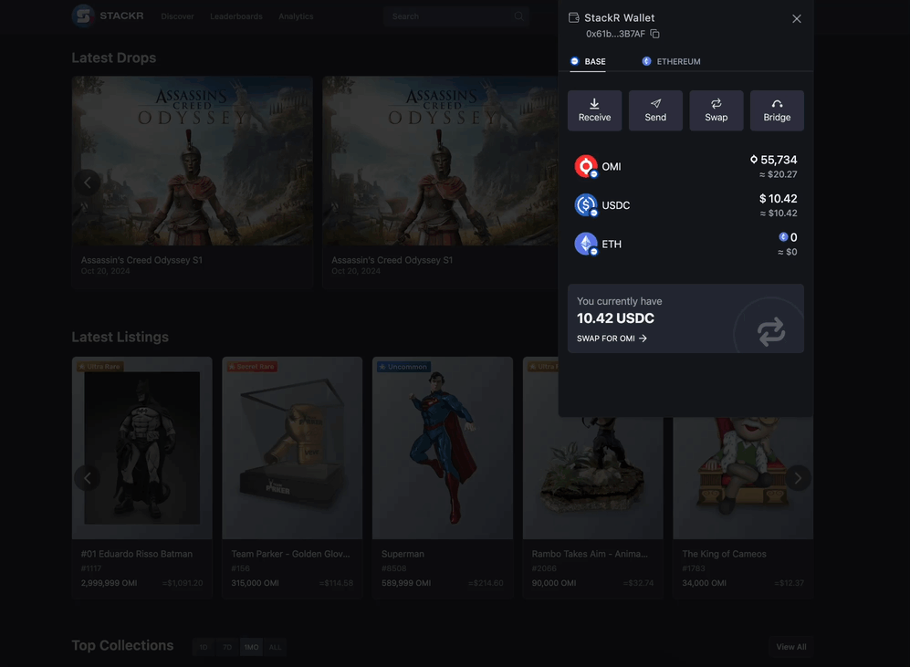The image size is (910, 667).
Task: Click the Uncommon rarity badge on Superman
Action: coord(403,367)
